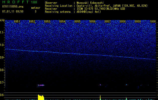Click the 0958 time marker

(123, 21)
